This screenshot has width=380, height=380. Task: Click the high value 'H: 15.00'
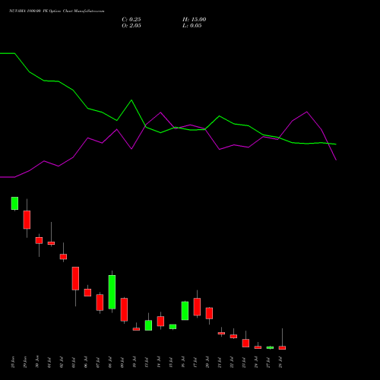coord(195,20)
